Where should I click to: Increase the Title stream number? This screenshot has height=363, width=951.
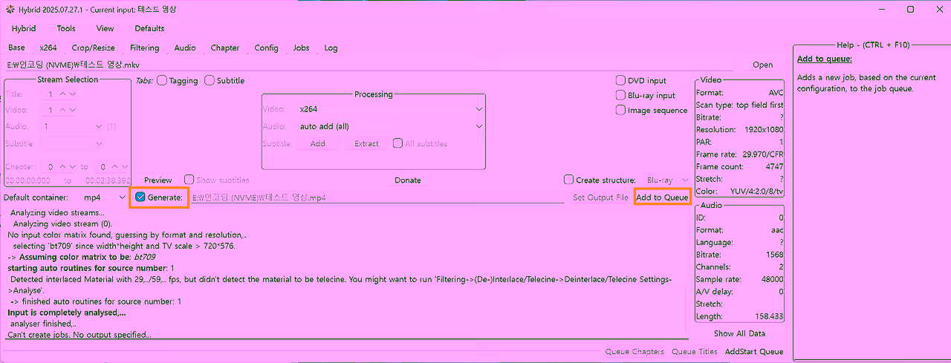click(63, 94)
